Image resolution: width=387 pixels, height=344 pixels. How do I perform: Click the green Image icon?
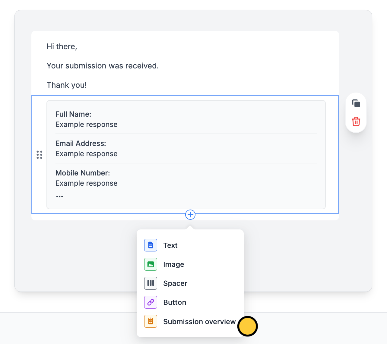pos(151,264)
